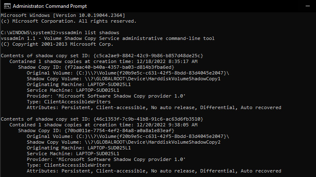Minimize the Command Prompt window
The height and width of the screenshot is (177, 316).
click(308, 6)
